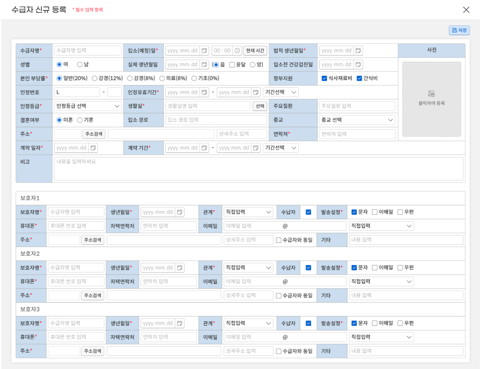Open calendar for 보호자3 생년월일
Screen dimensions: 480x369
click(x=180, y=323)
